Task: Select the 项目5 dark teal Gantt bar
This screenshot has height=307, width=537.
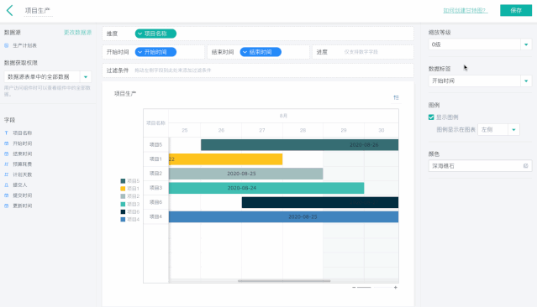Action: pyautogui.click(x=299, y=144)
